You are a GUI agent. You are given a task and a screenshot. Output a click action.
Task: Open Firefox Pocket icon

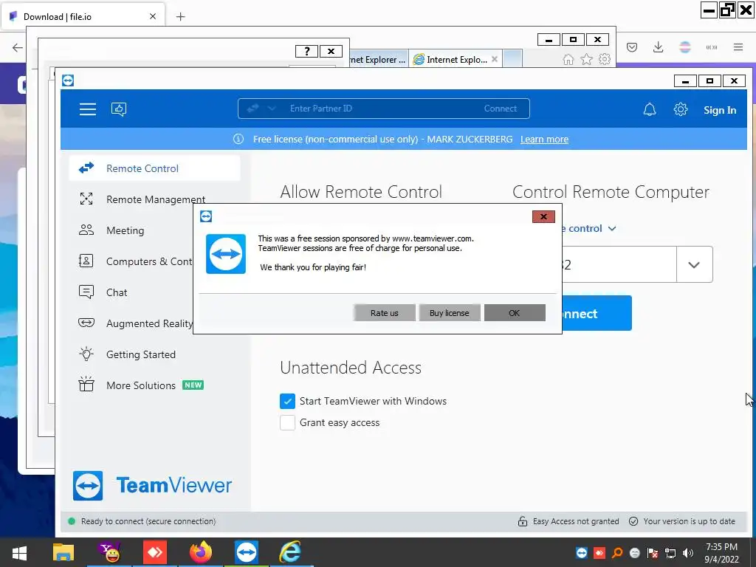tap(632, 47)
